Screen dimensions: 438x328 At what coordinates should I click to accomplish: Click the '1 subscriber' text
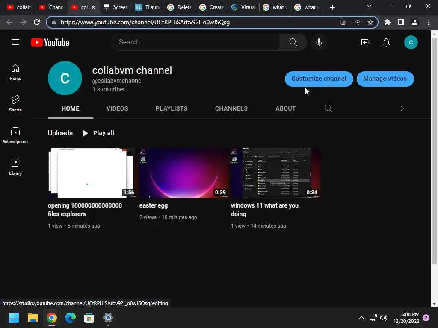(x=108, y=89)
